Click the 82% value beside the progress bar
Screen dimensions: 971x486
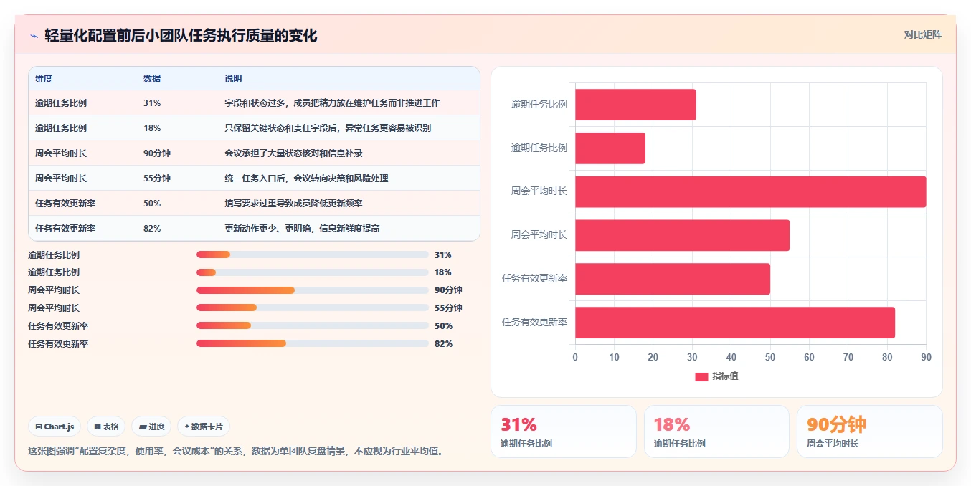pyautogui.click(x=443, y=344)
